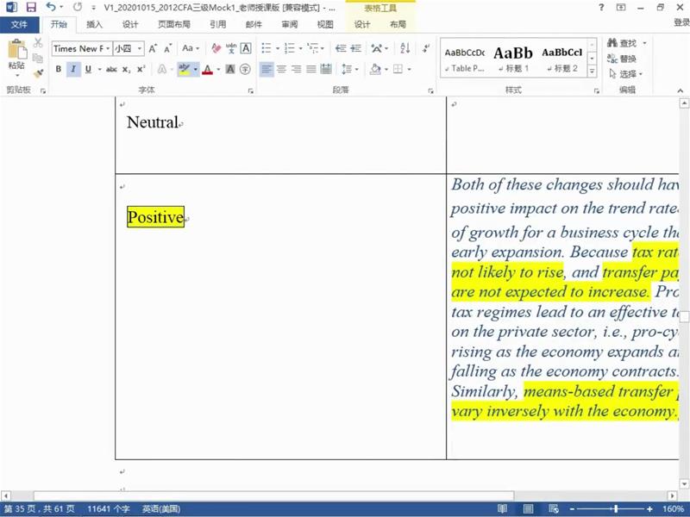Click the Undo arrow in the quick access toolbar

[51, 7]
